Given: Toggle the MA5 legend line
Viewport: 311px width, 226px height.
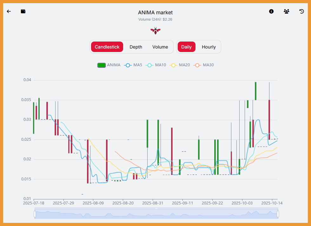Looking at the screenshot, I should 133,65.
